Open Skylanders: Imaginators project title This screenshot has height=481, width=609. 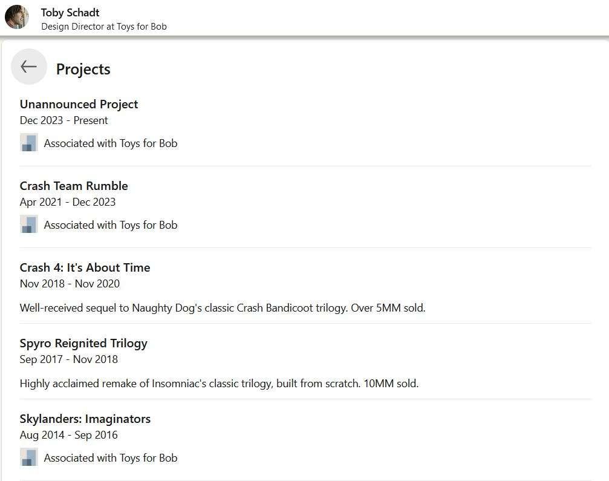coord(85,419)
